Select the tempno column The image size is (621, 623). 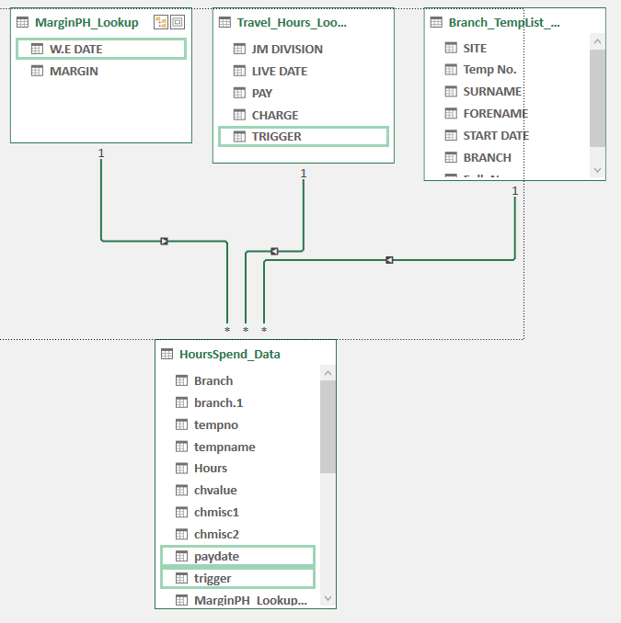tap(238, 425)
